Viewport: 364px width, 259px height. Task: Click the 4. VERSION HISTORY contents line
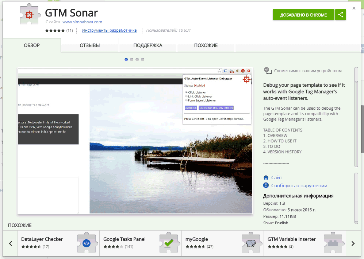coord(282,152)
